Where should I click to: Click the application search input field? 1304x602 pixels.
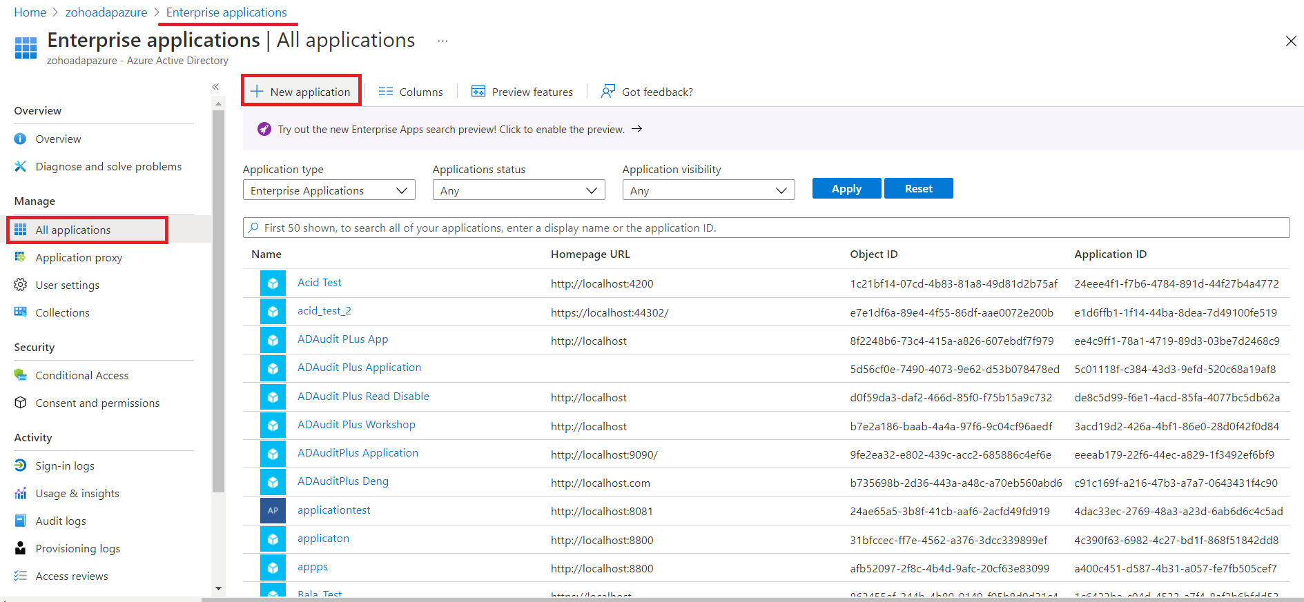point(766,228)
